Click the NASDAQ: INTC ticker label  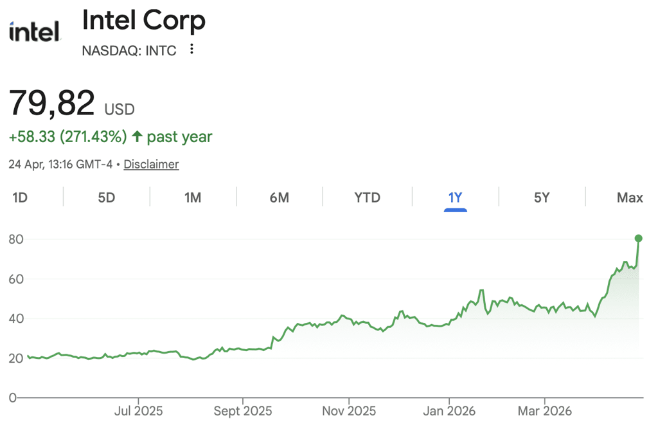click(x=129, y=51)
